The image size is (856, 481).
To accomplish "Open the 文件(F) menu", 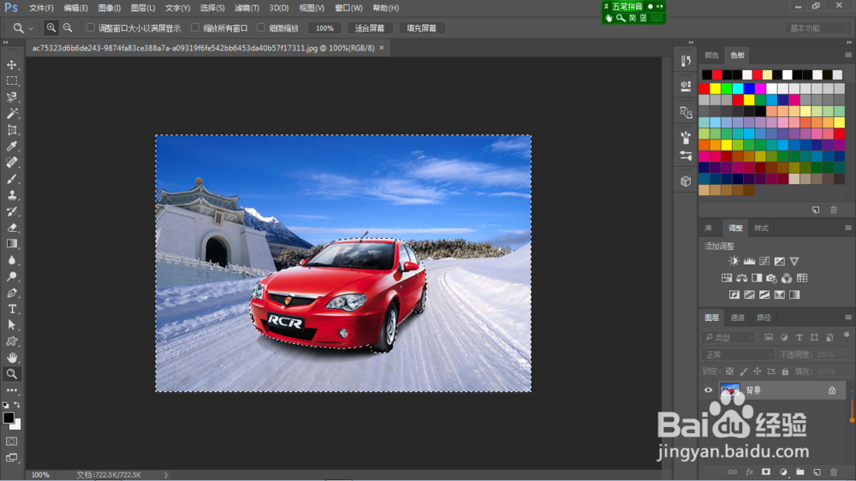I will click(41, 9).
